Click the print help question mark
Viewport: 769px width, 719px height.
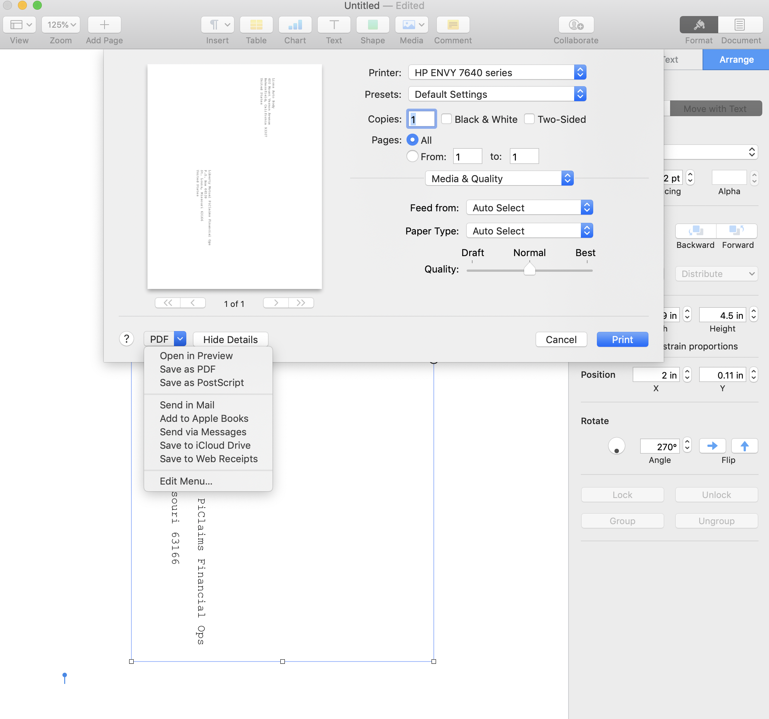click(x=127, y=339)
